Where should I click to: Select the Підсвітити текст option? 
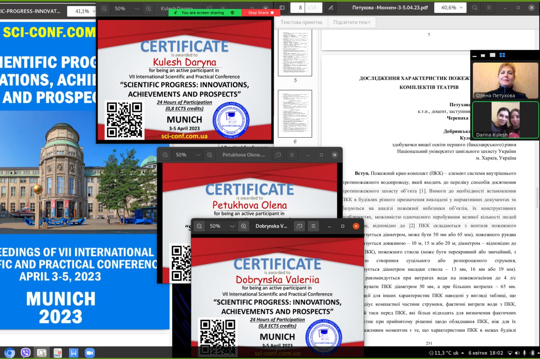(x=352, y=22)
